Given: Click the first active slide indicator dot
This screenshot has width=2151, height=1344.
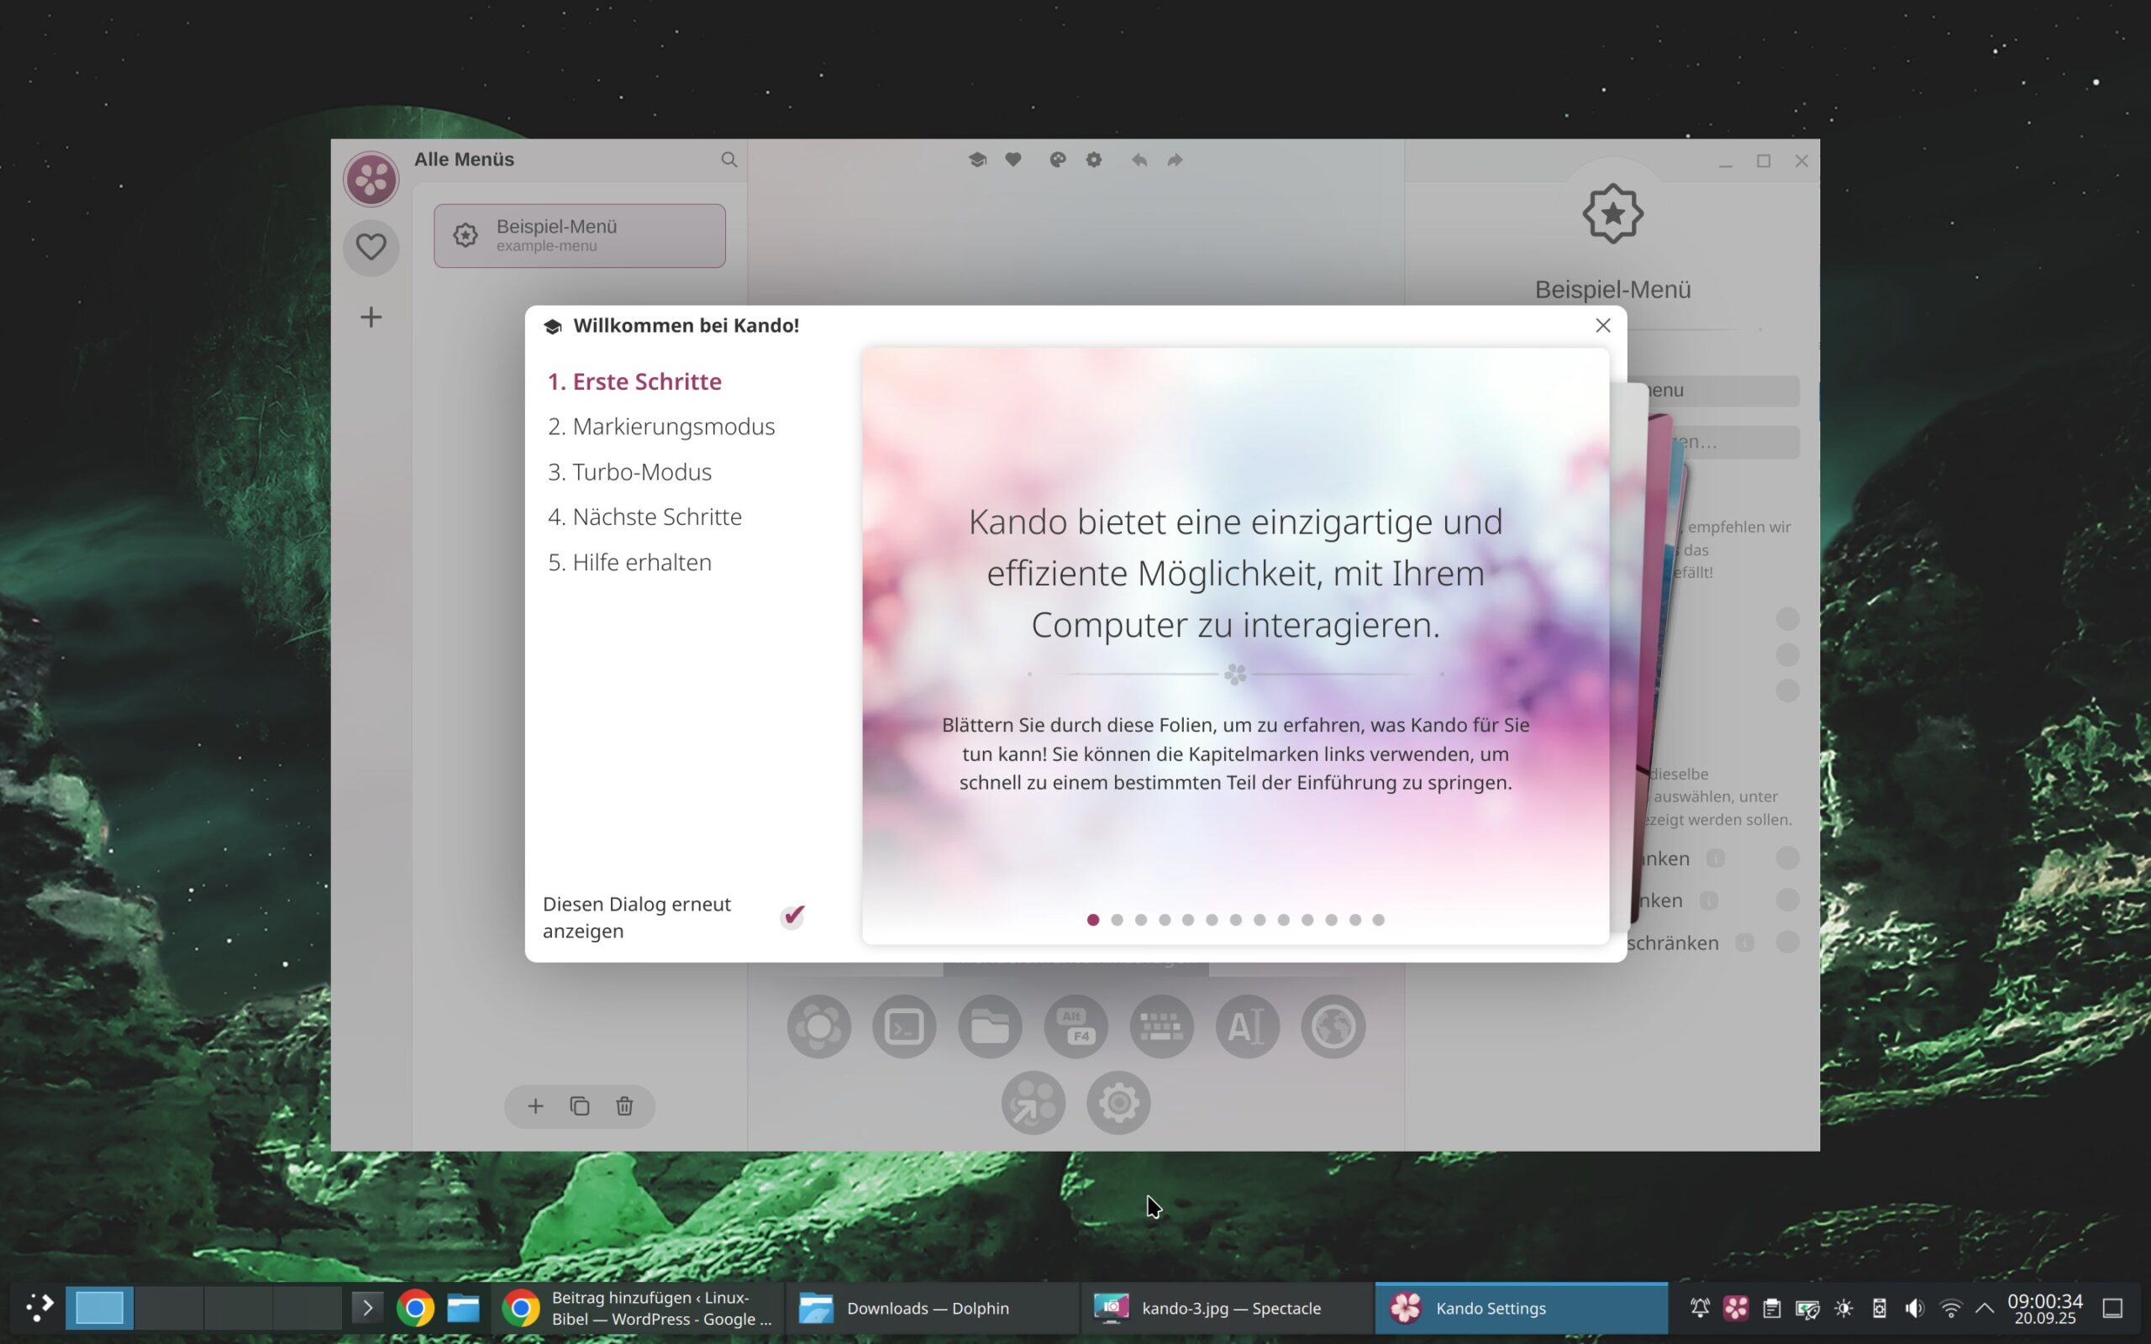Looking at the screenshot, I should tap(1093, 920).
